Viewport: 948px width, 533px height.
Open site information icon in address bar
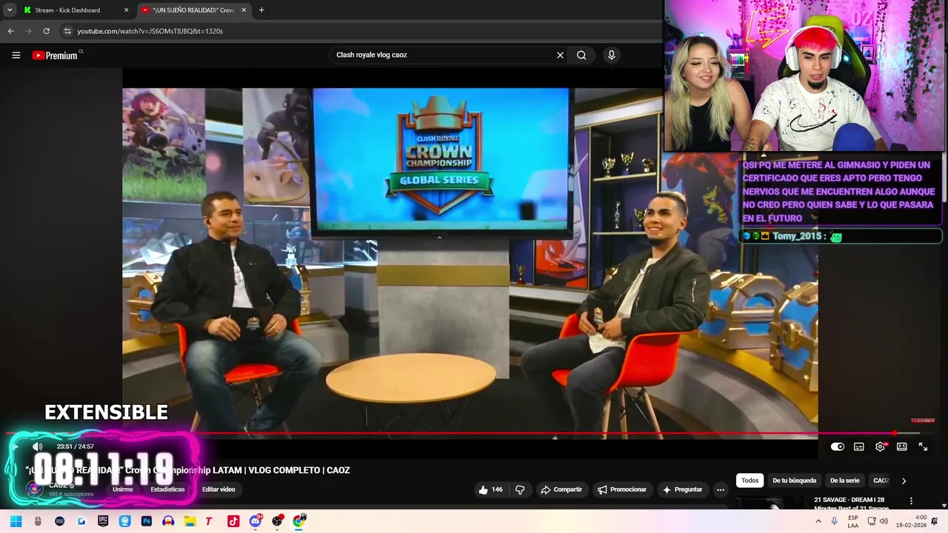point(67,31)
